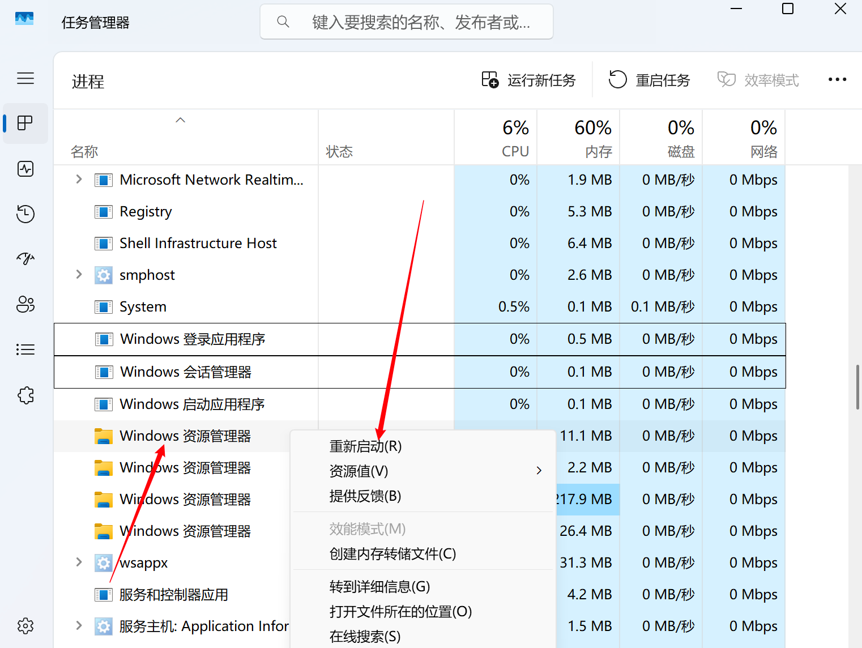Choose 创建内存转储文件(C) in context menu
862x648 pixels.
click(423, 554)
